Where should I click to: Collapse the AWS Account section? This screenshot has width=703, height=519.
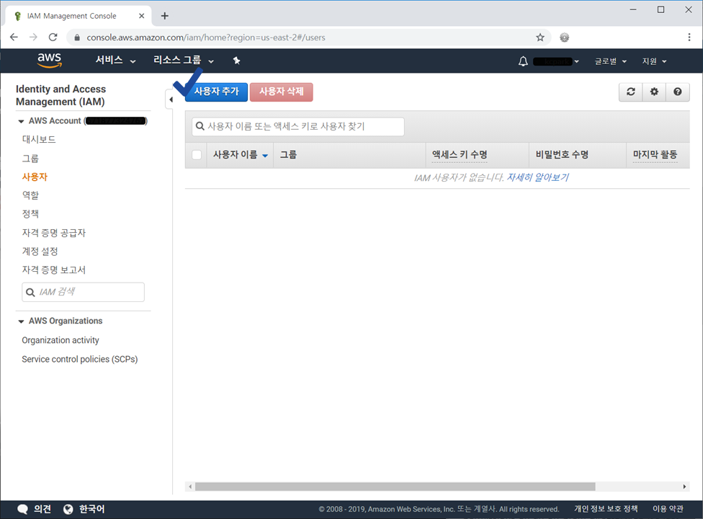click(x=21, y=121)
